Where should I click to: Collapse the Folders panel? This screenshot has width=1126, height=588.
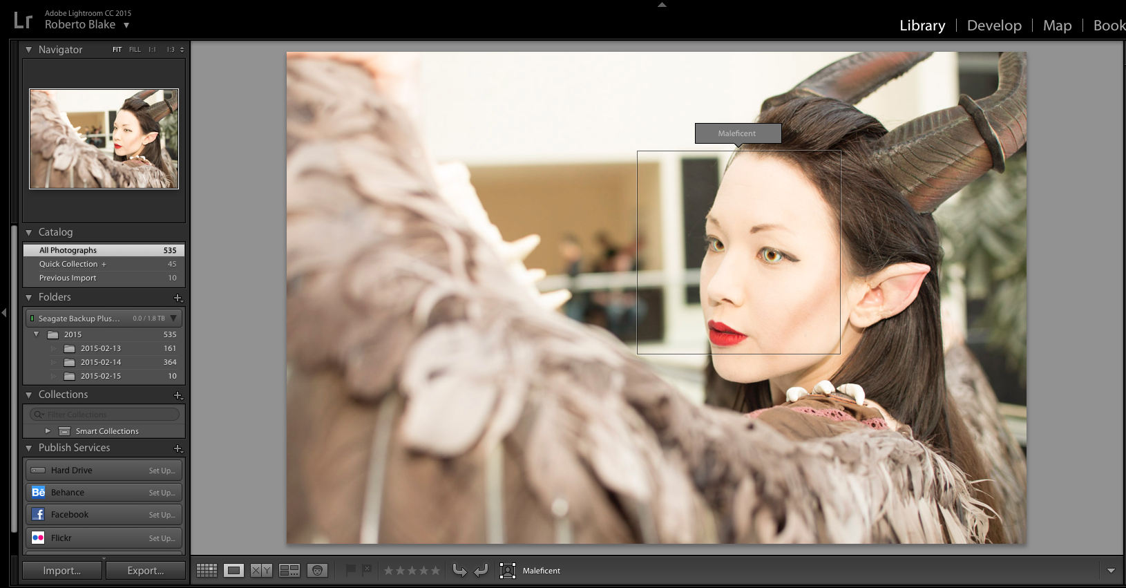(x=28, y=298)
